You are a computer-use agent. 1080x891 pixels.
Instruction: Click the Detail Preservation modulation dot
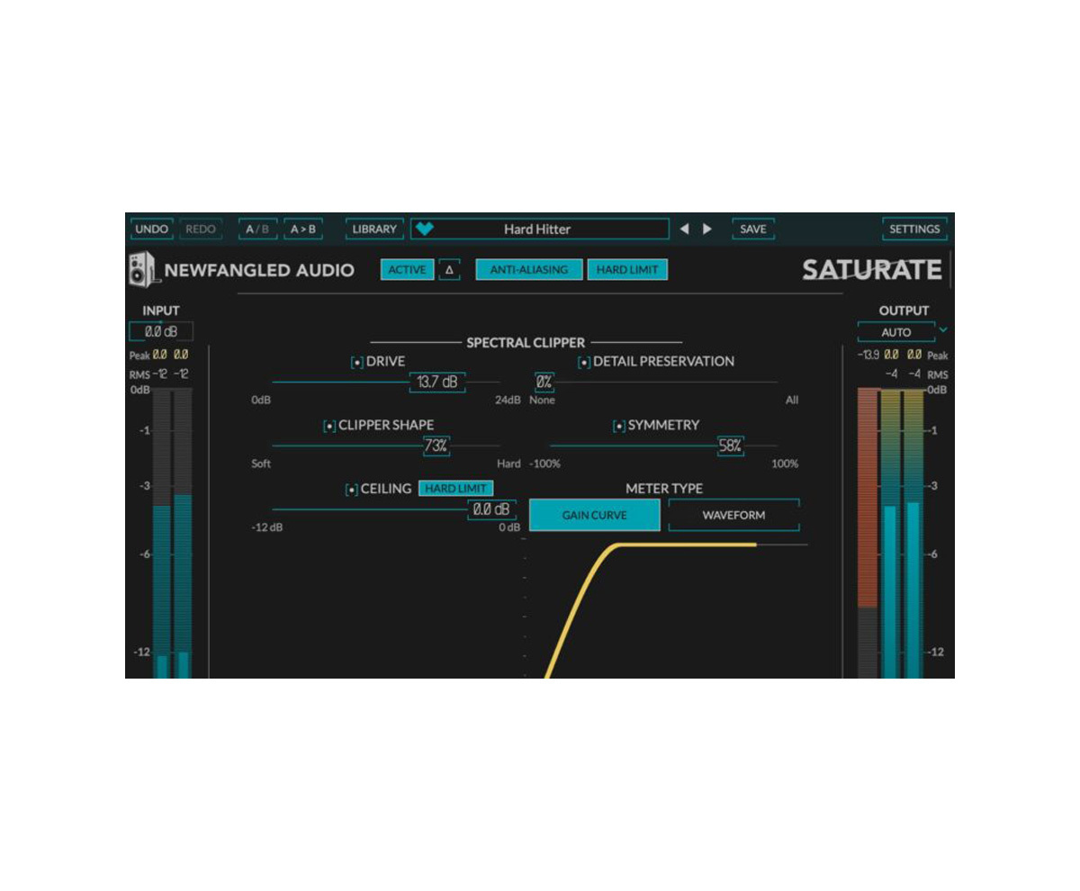tap(583, 361)
